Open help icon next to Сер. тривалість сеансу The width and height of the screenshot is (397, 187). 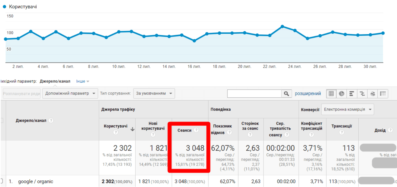287,135
